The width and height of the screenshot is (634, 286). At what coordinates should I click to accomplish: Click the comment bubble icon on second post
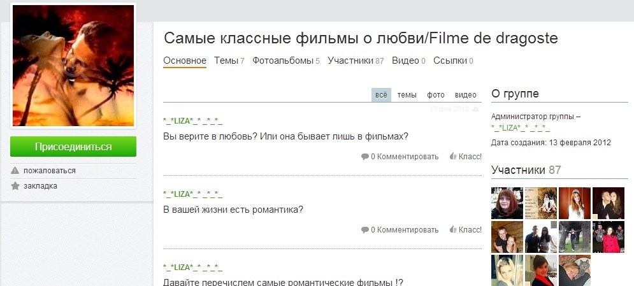pos(365,230)
